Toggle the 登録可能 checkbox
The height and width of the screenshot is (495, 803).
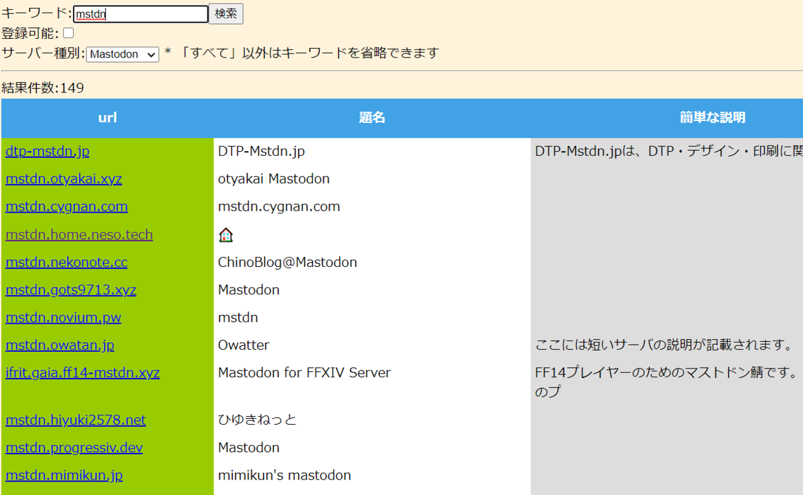click(68, 33)
